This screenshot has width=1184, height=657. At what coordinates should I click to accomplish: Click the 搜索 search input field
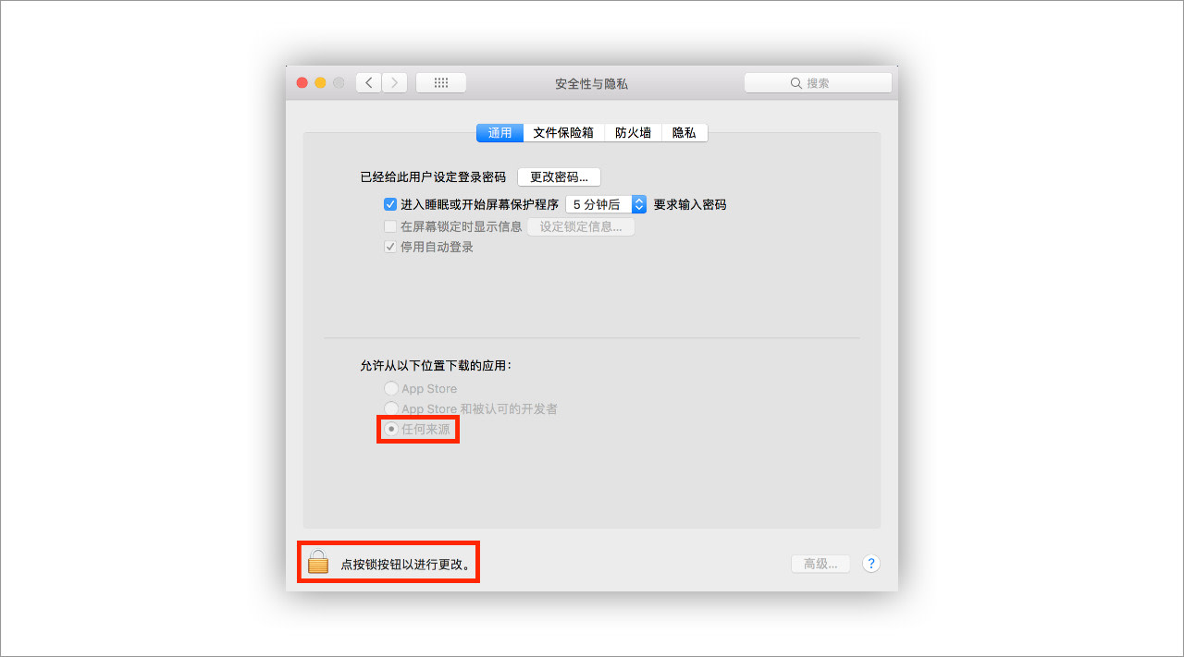pyautogui.click(x=819, y=82)
